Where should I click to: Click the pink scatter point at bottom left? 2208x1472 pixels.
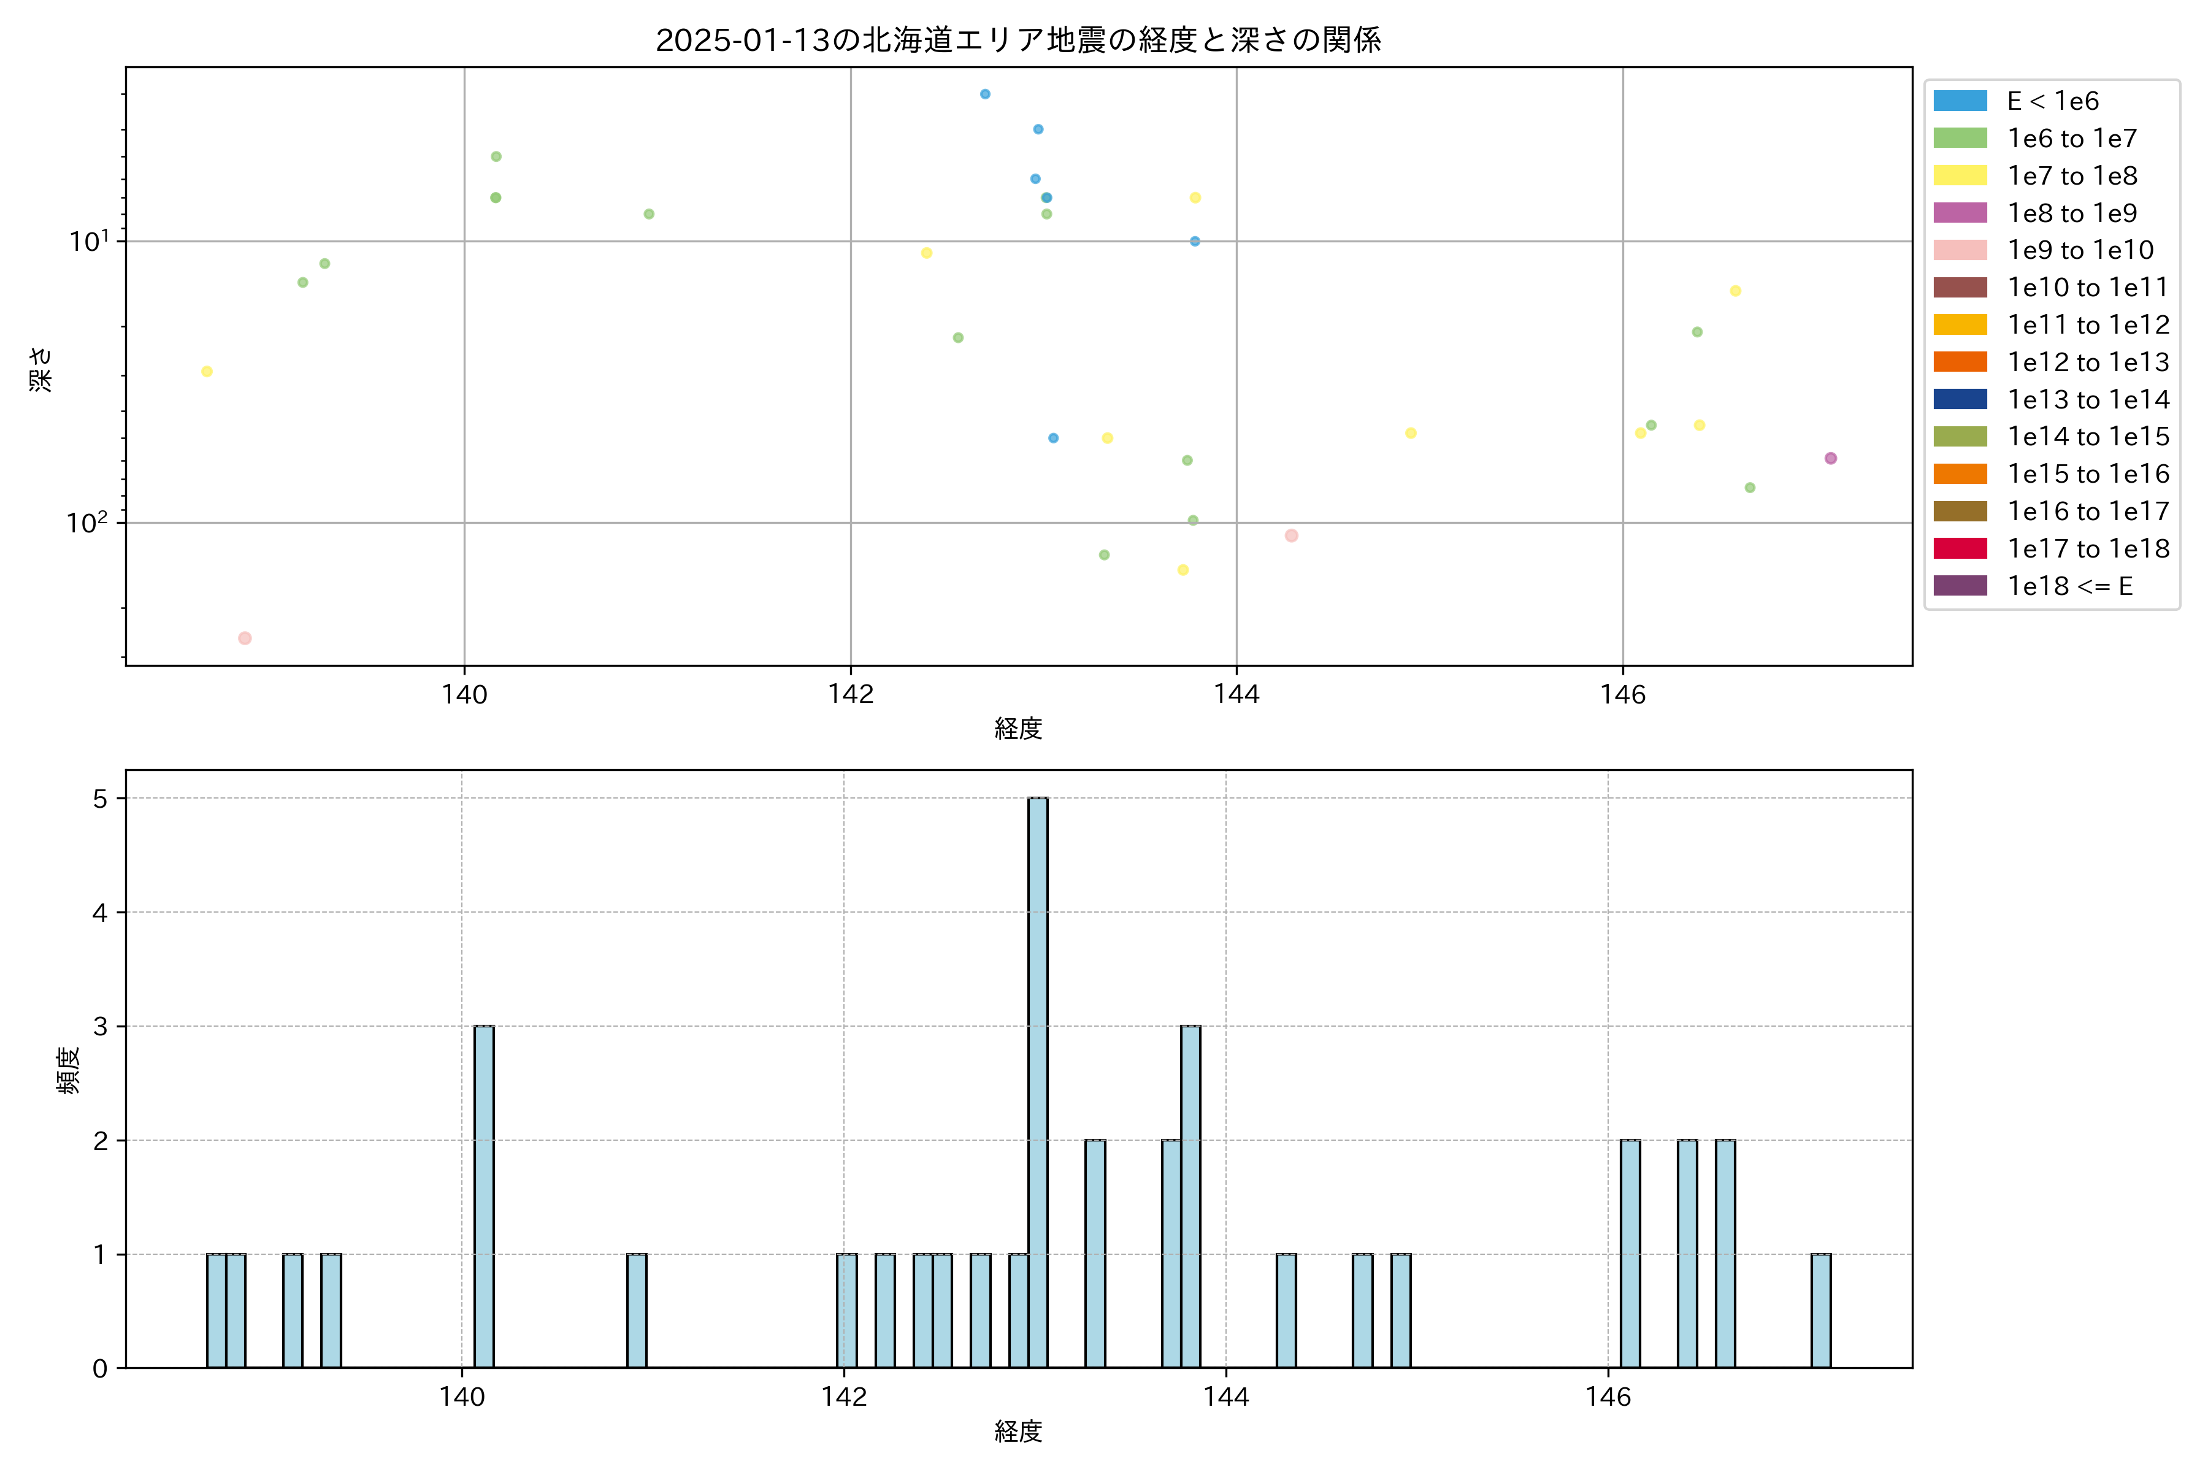pos(245,638)
